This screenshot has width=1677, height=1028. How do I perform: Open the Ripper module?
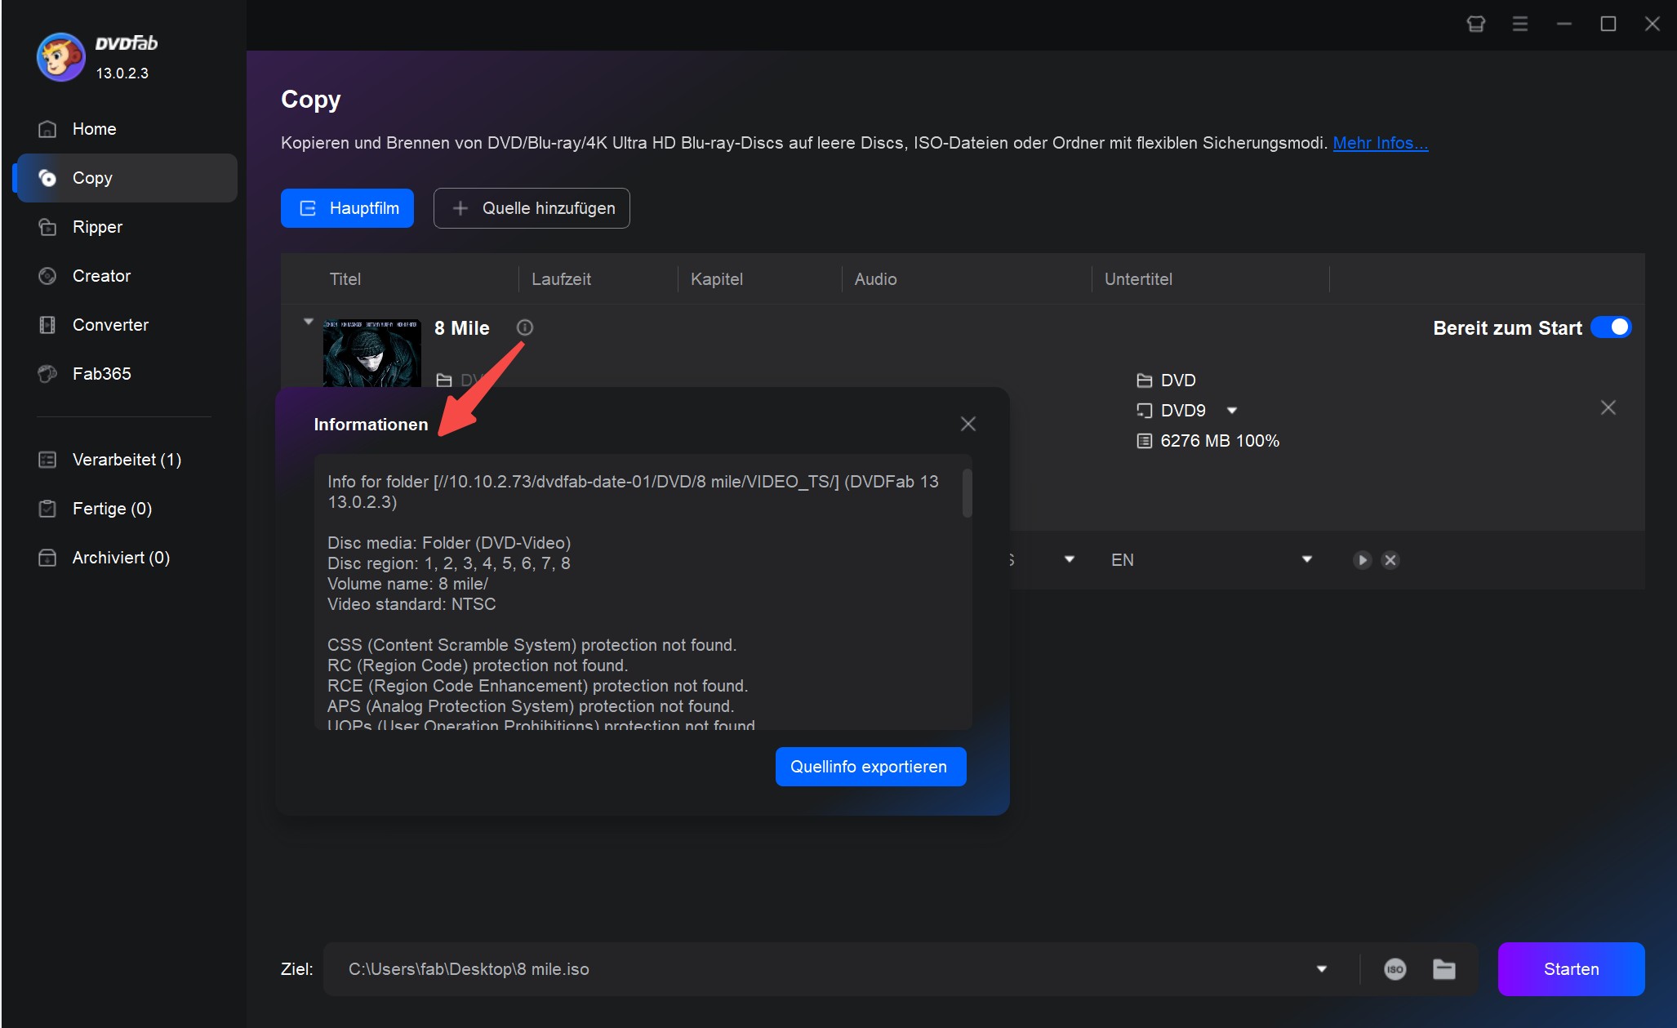click(97, 227)
